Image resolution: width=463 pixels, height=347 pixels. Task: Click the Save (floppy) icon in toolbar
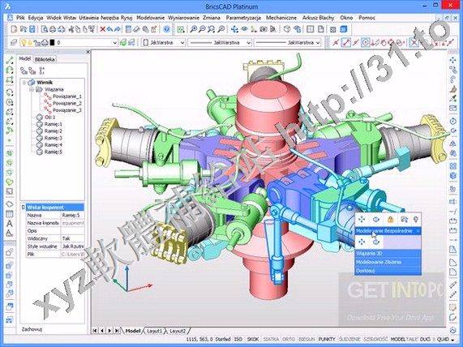click(32, 29)
